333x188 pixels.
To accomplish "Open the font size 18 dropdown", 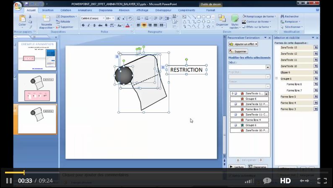I will coord(113,18).
